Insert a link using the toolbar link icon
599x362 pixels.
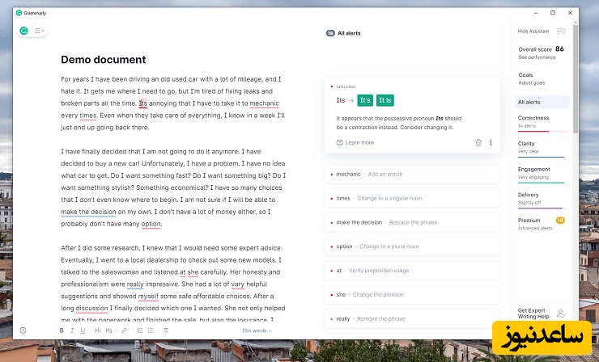click(x=124, y=330)
